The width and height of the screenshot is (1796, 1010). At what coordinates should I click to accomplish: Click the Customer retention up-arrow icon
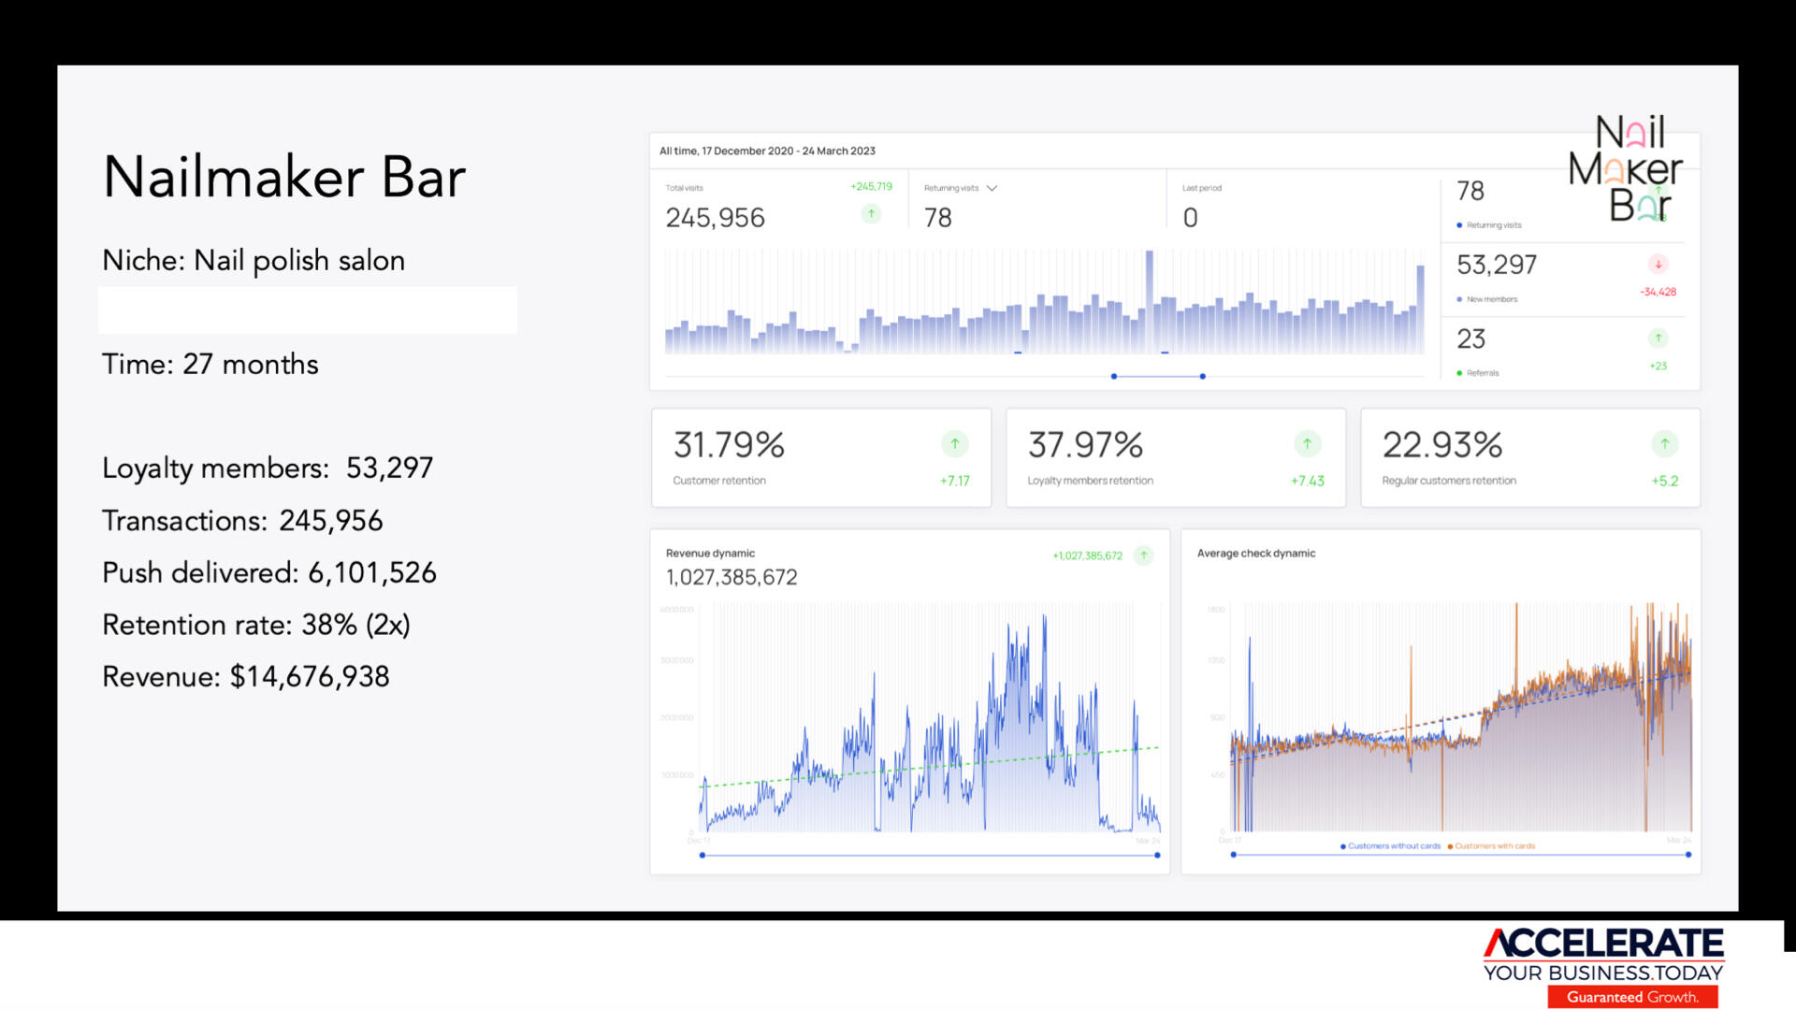[x=954, y=444]
